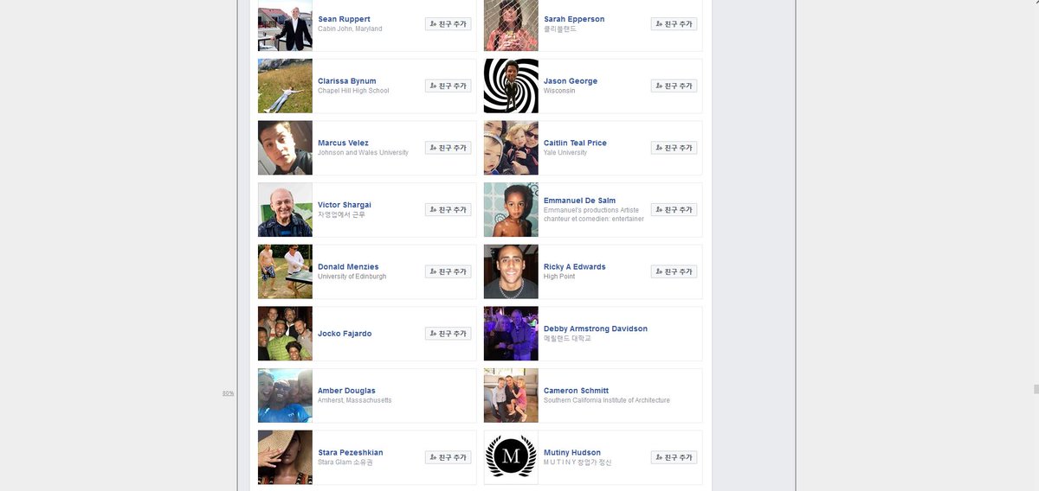Open Ricky A Edwards name link
This screenshot has width=1039, height=491.
pos(574,267)
